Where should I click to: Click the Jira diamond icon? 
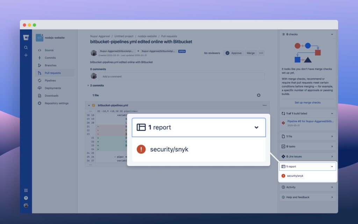[x=283, y=156]
